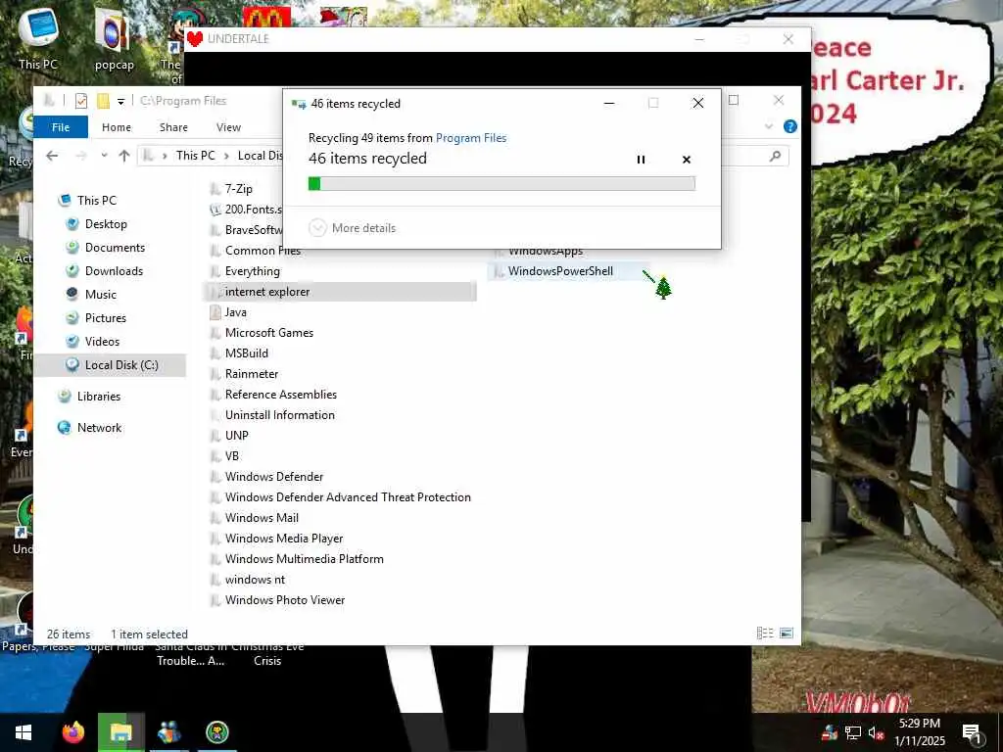Select Local Disk (C:) in navigation pane

click(120, 365)
